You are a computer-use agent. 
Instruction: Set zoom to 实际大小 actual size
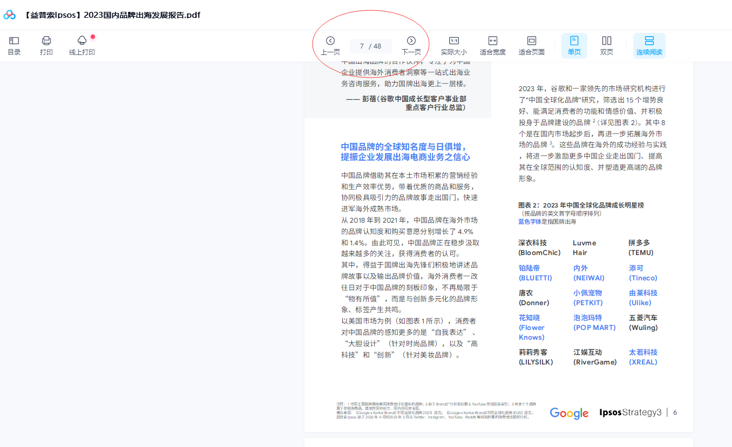[454, 45]
